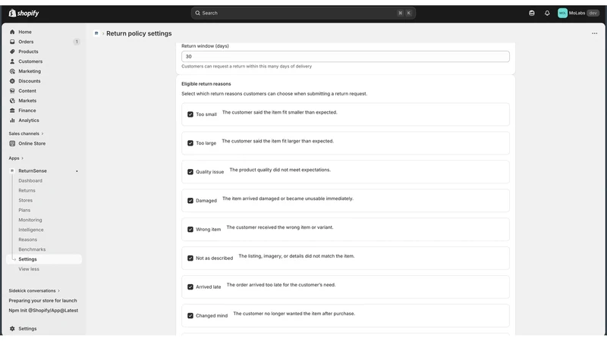The image size is (607, 341).
Task: Open ReturnSense Returns page
Action: 27,191
